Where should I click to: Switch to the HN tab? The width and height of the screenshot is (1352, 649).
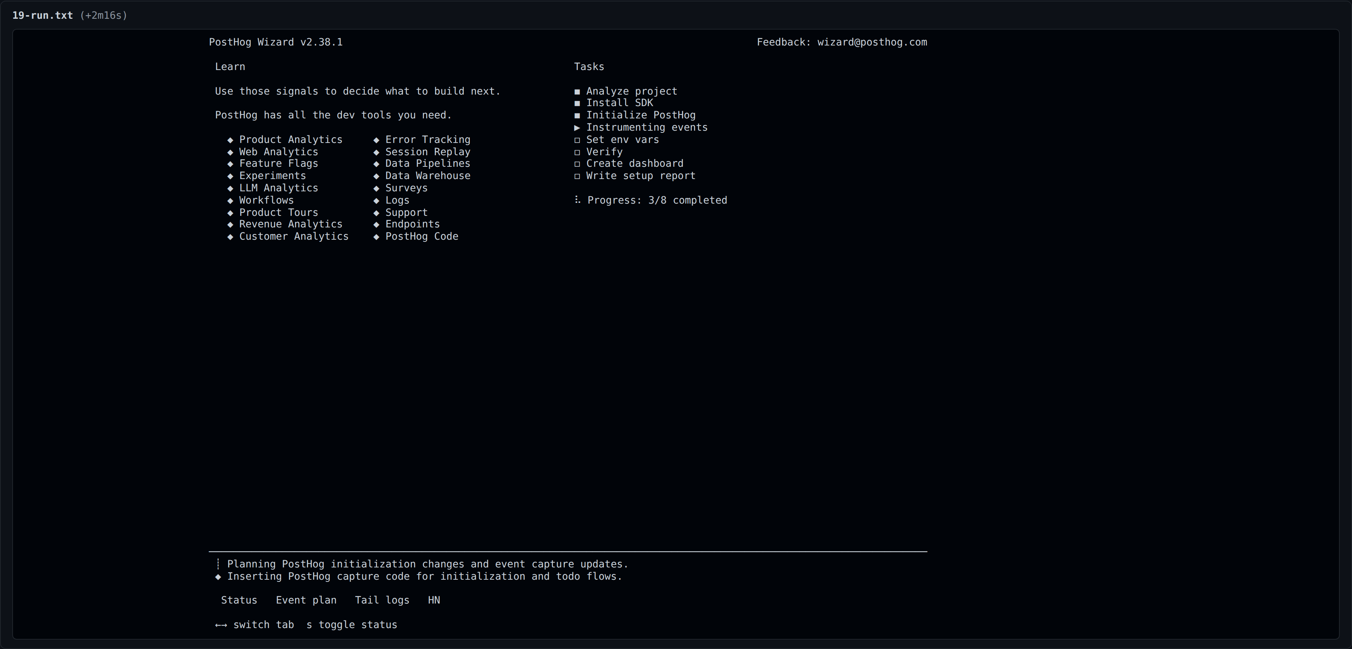[x=434, y=600]
